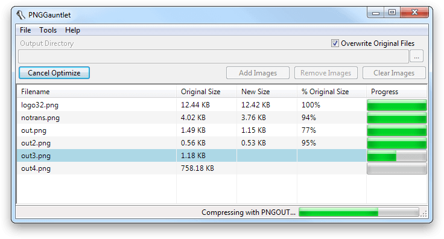Click the out.png progress bar

397,130
